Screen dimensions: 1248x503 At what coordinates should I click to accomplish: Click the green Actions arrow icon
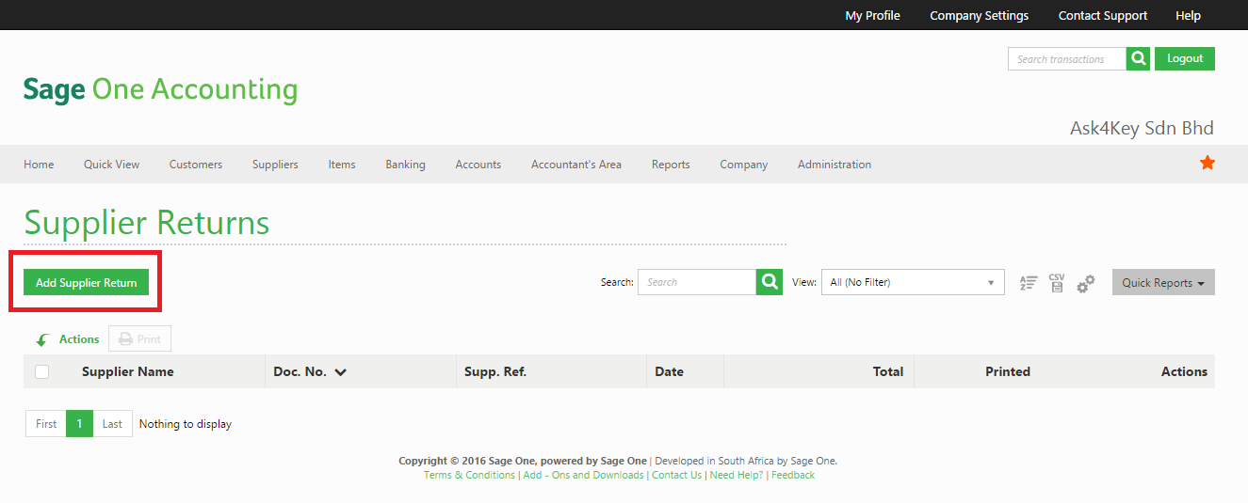42,340
